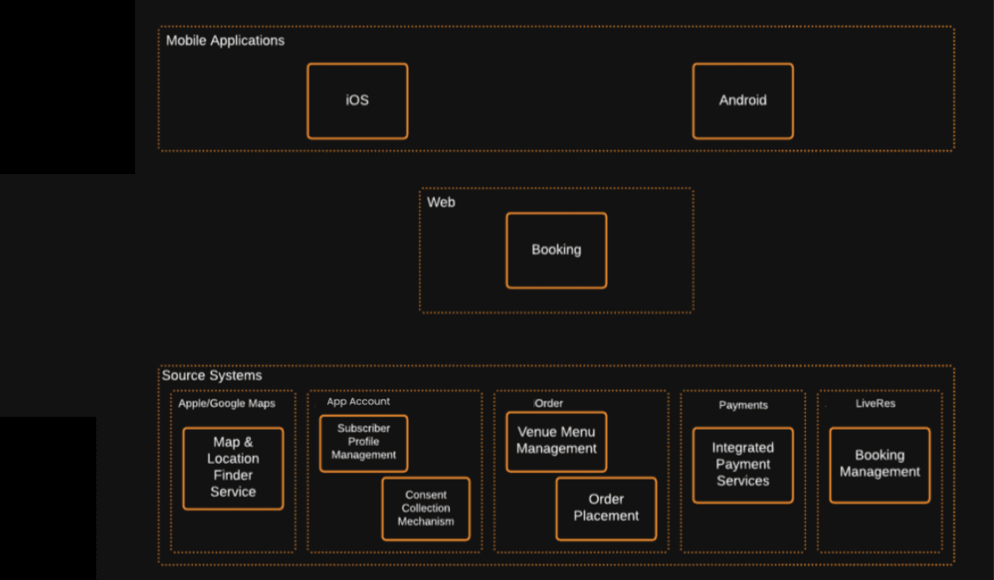Screen dimensions: 994x580
Task: Click the orange outline of the Booking box
Action: coord(556,214)
